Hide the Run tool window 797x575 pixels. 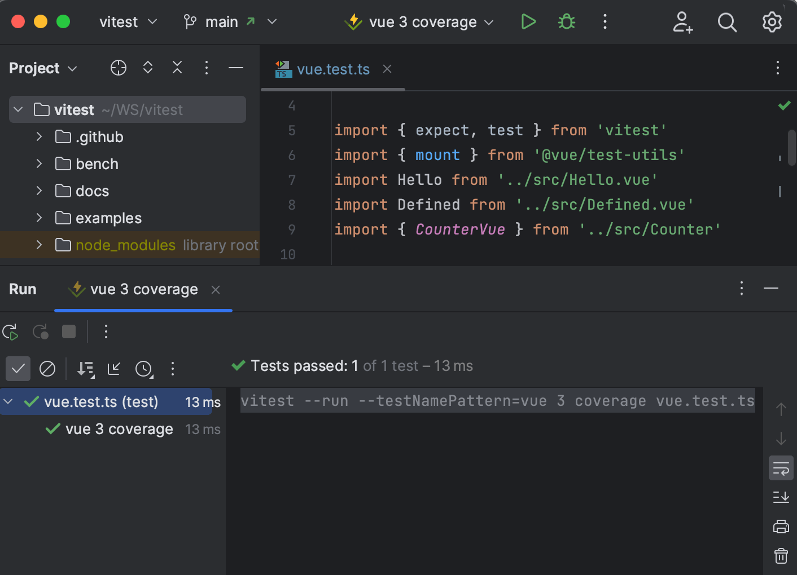pos(771,289)
